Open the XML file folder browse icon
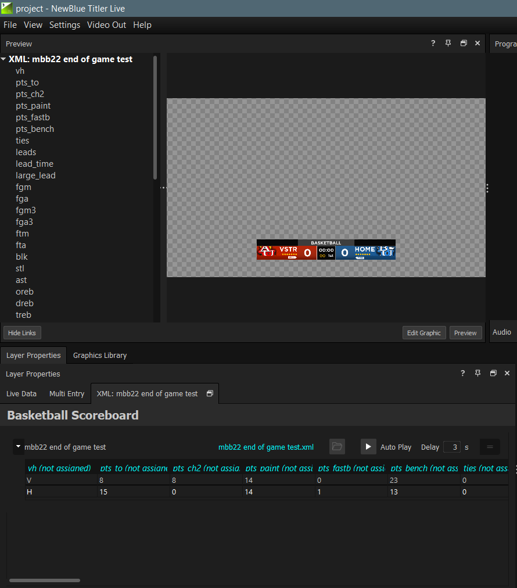The height and width of the screenshot is (588, 517). click(x=337, y=447)
